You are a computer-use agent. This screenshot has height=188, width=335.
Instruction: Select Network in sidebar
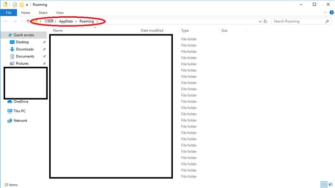pos(20,121)
